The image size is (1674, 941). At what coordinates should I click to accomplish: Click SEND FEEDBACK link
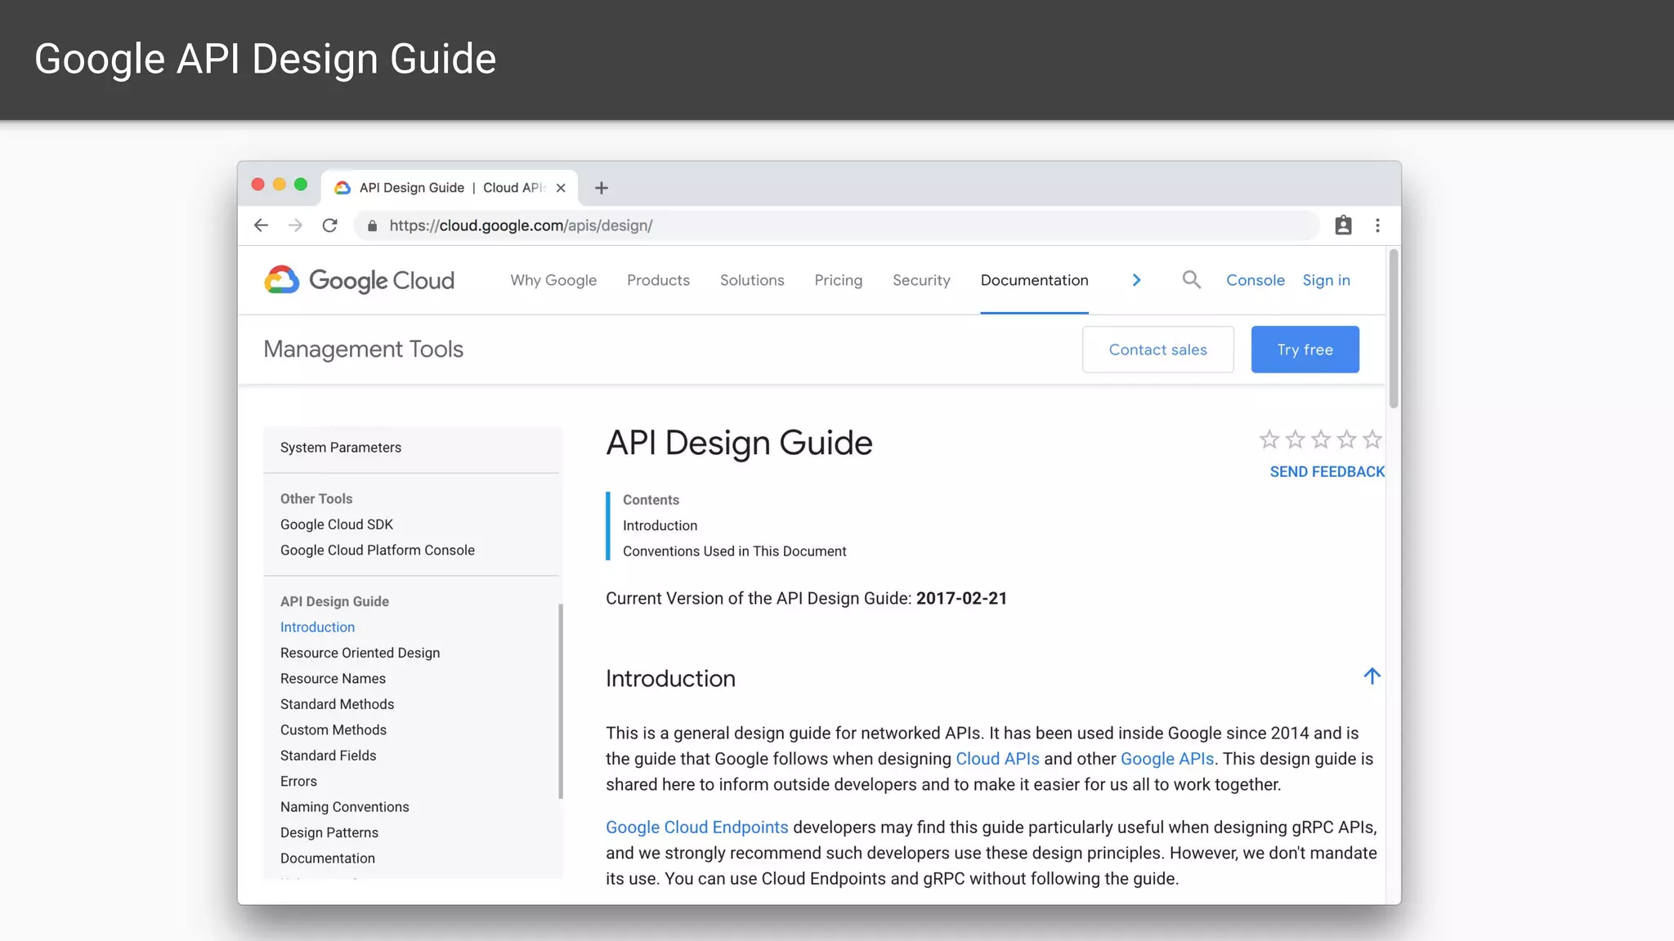(1327, 472)
